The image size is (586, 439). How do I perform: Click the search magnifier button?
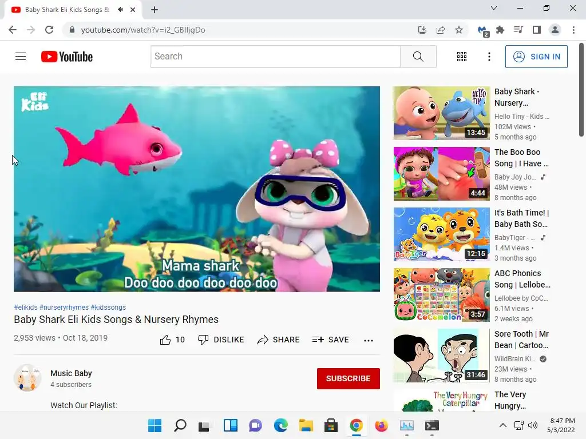[418, 57]
